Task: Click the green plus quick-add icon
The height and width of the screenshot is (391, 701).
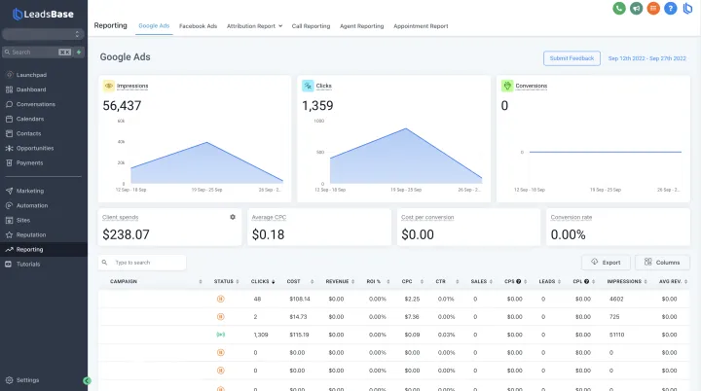Action: pos(79,53)
